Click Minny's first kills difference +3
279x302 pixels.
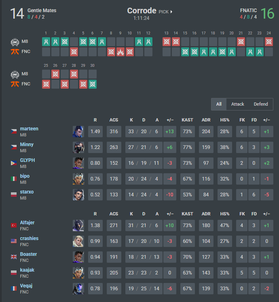click(x=267, y=147)
